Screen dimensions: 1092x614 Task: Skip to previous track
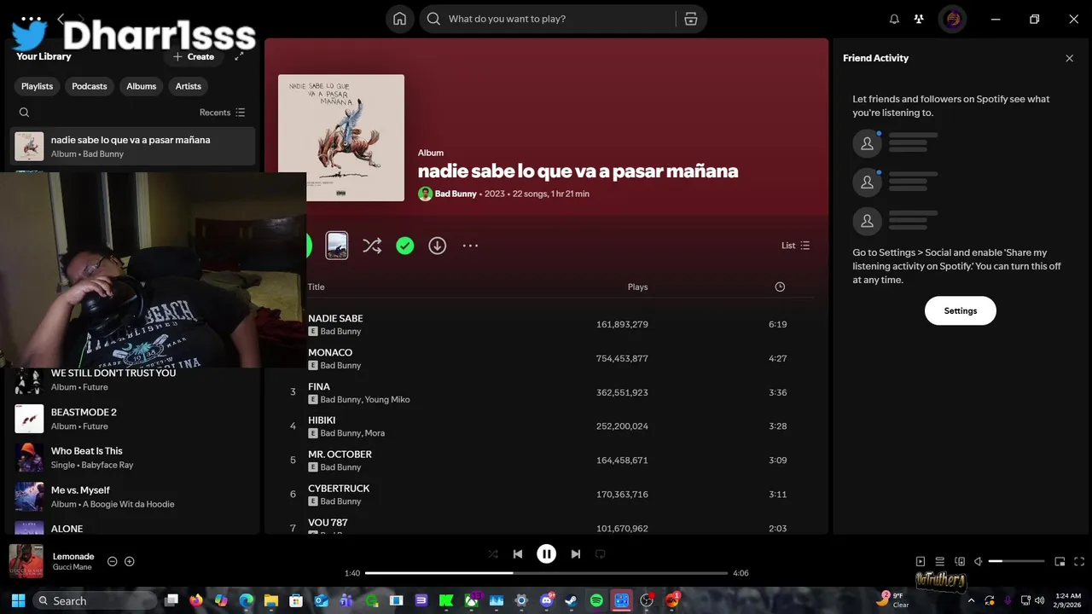click(518, 554)
